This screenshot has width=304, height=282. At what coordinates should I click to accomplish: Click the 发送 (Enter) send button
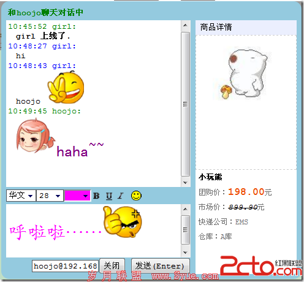click(x=161, y=265)
